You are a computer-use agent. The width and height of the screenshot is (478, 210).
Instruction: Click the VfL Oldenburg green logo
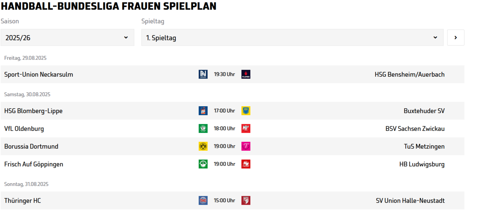coord(203,129)
